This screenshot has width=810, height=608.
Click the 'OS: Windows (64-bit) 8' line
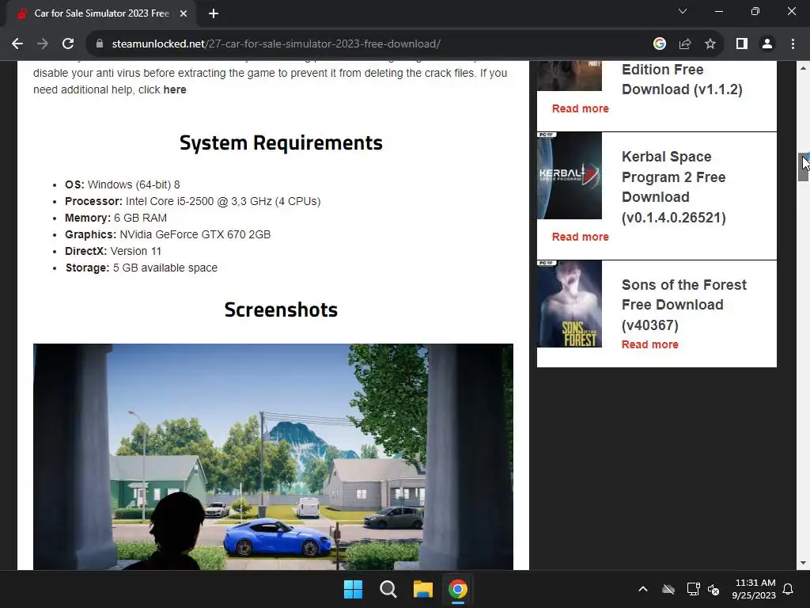tap(122, 184)
